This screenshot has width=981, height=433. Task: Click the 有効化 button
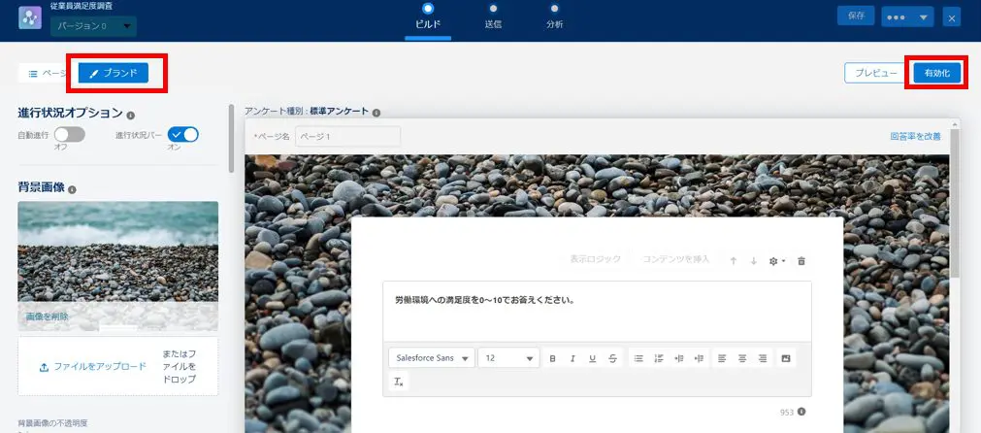pyautogui.click(x=936, y=73)
